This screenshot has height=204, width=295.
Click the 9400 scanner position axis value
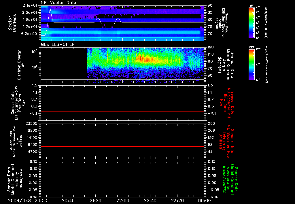click(x=32, y=145)
